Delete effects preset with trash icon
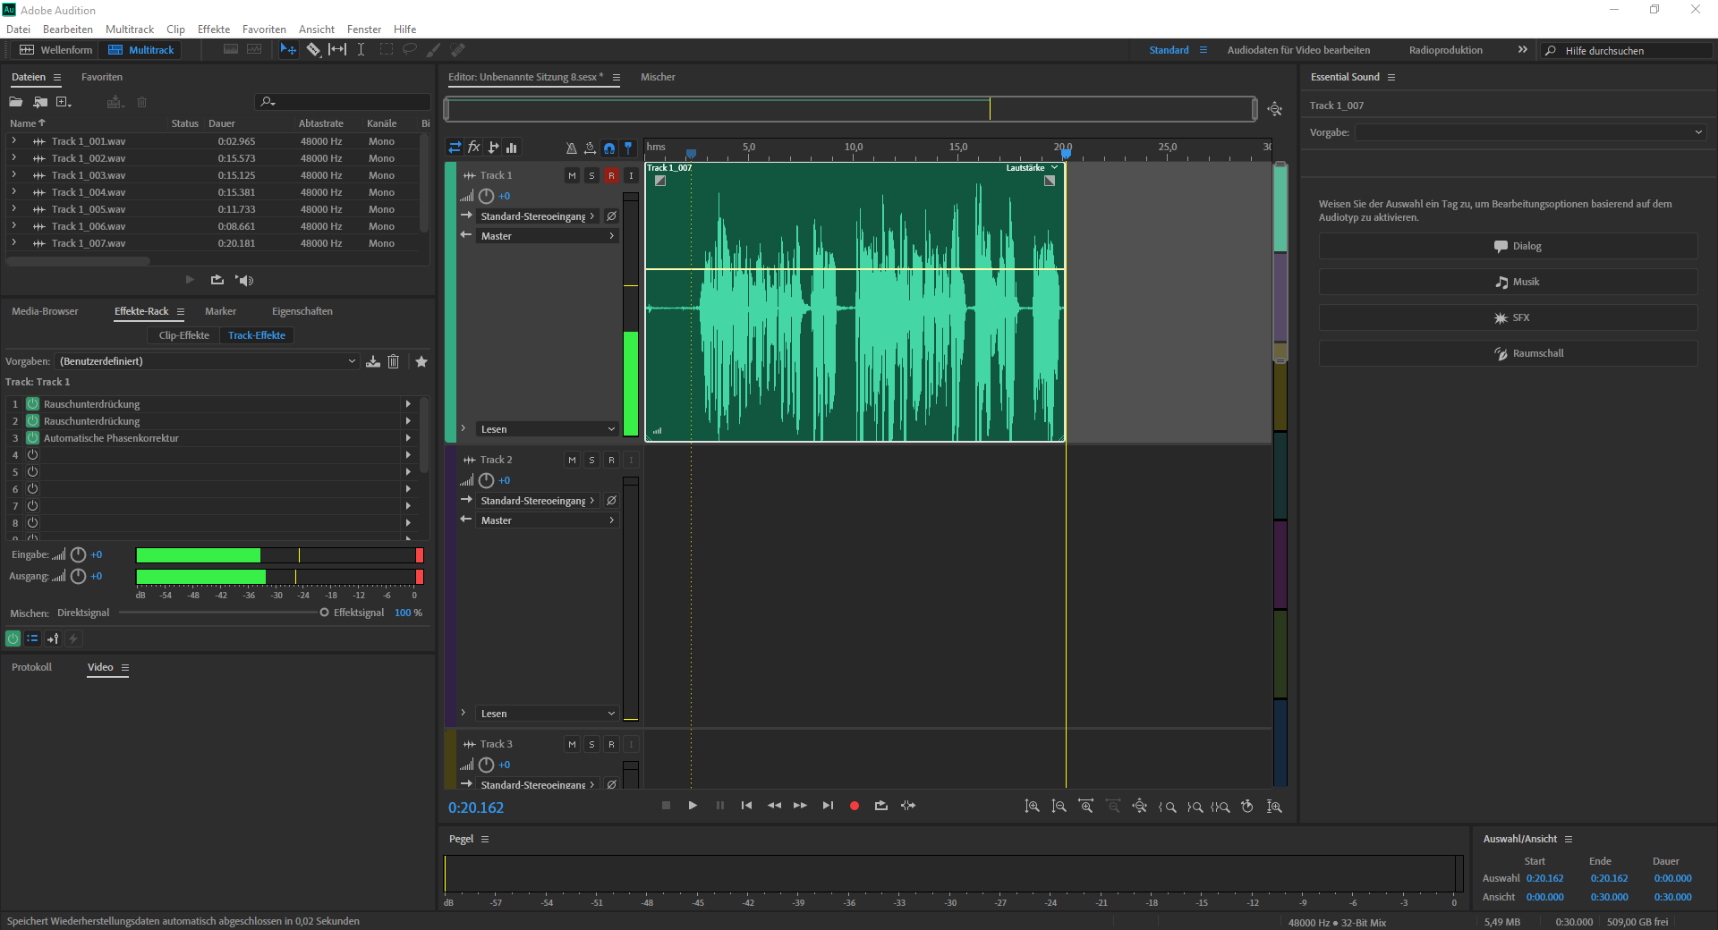1718x930 pixels. (x=394, y=361)
